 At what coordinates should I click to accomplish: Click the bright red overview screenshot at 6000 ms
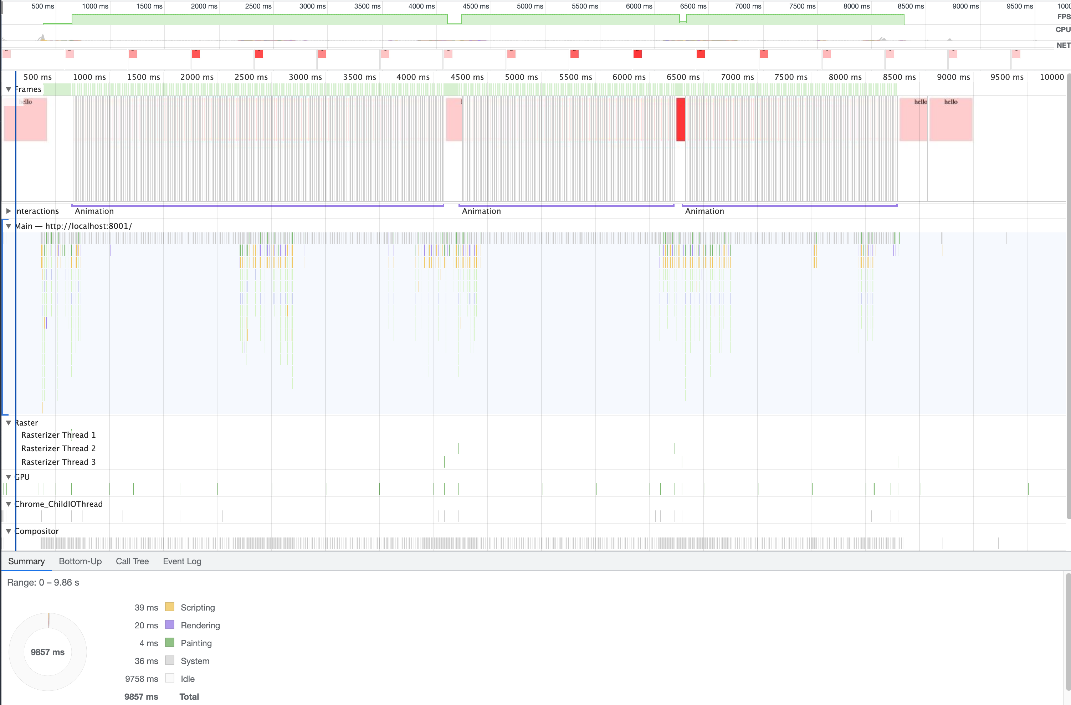638,54
